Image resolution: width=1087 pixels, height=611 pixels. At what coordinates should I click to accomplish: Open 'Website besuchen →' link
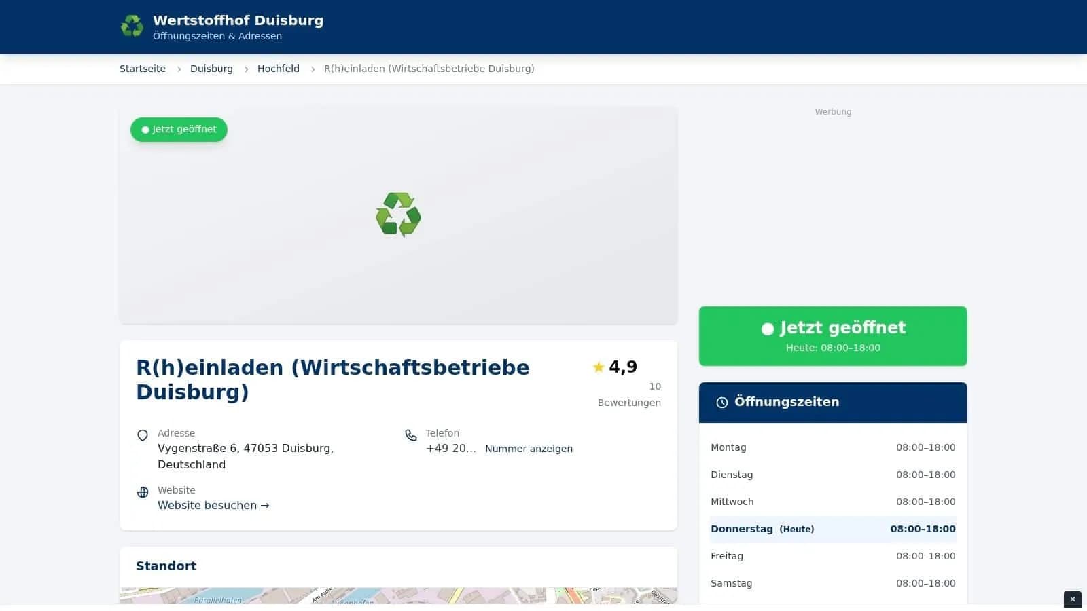213,506
